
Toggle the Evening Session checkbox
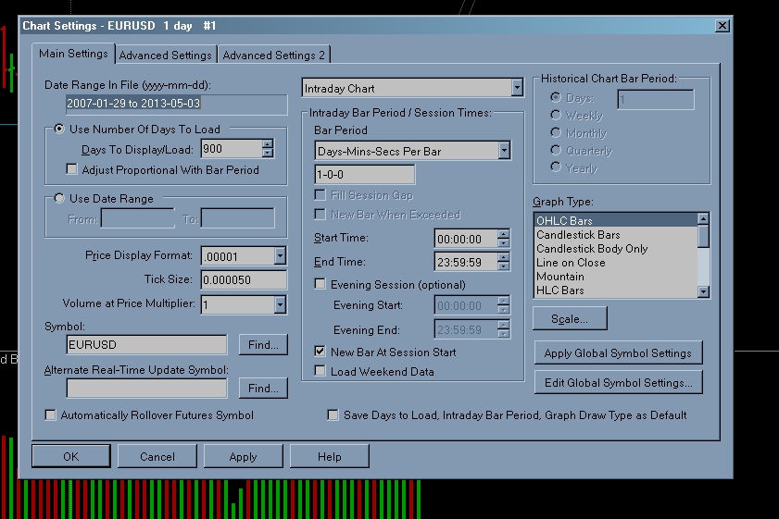point(321,285)
